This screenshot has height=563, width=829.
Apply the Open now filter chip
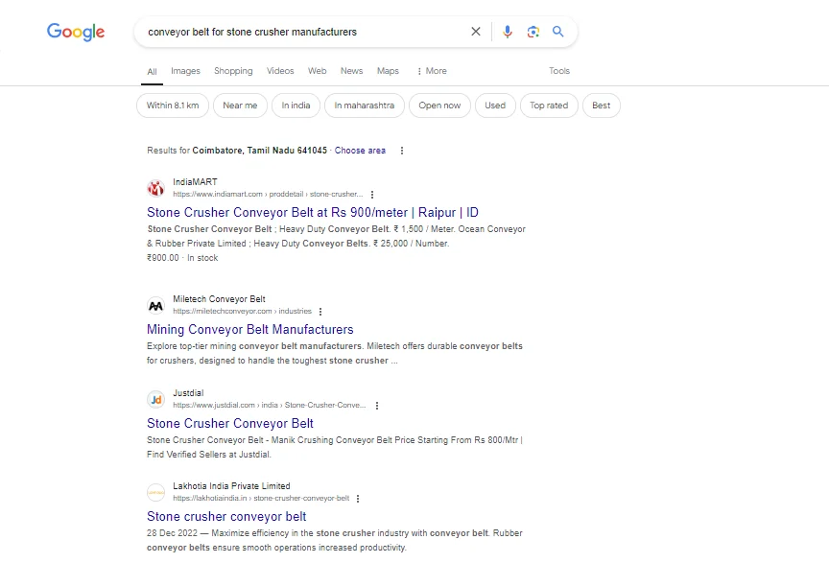[439, 106]
